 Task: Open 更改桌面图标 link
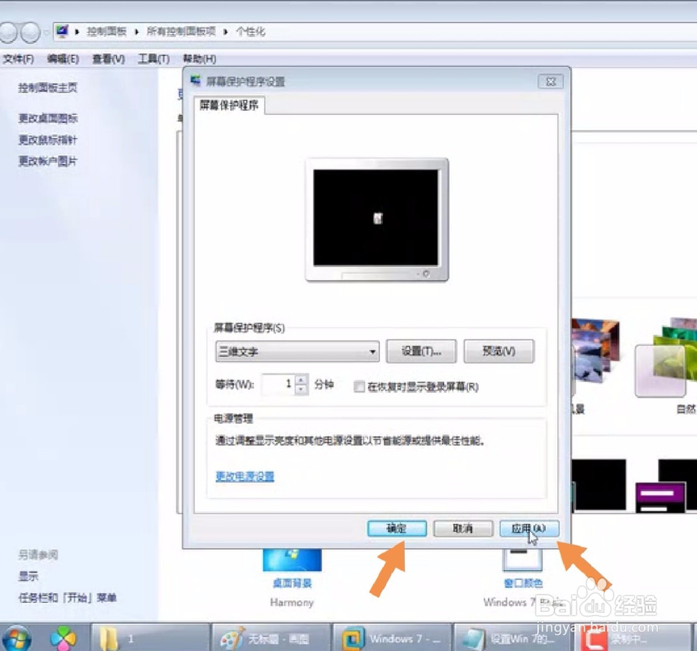(48, 118)
